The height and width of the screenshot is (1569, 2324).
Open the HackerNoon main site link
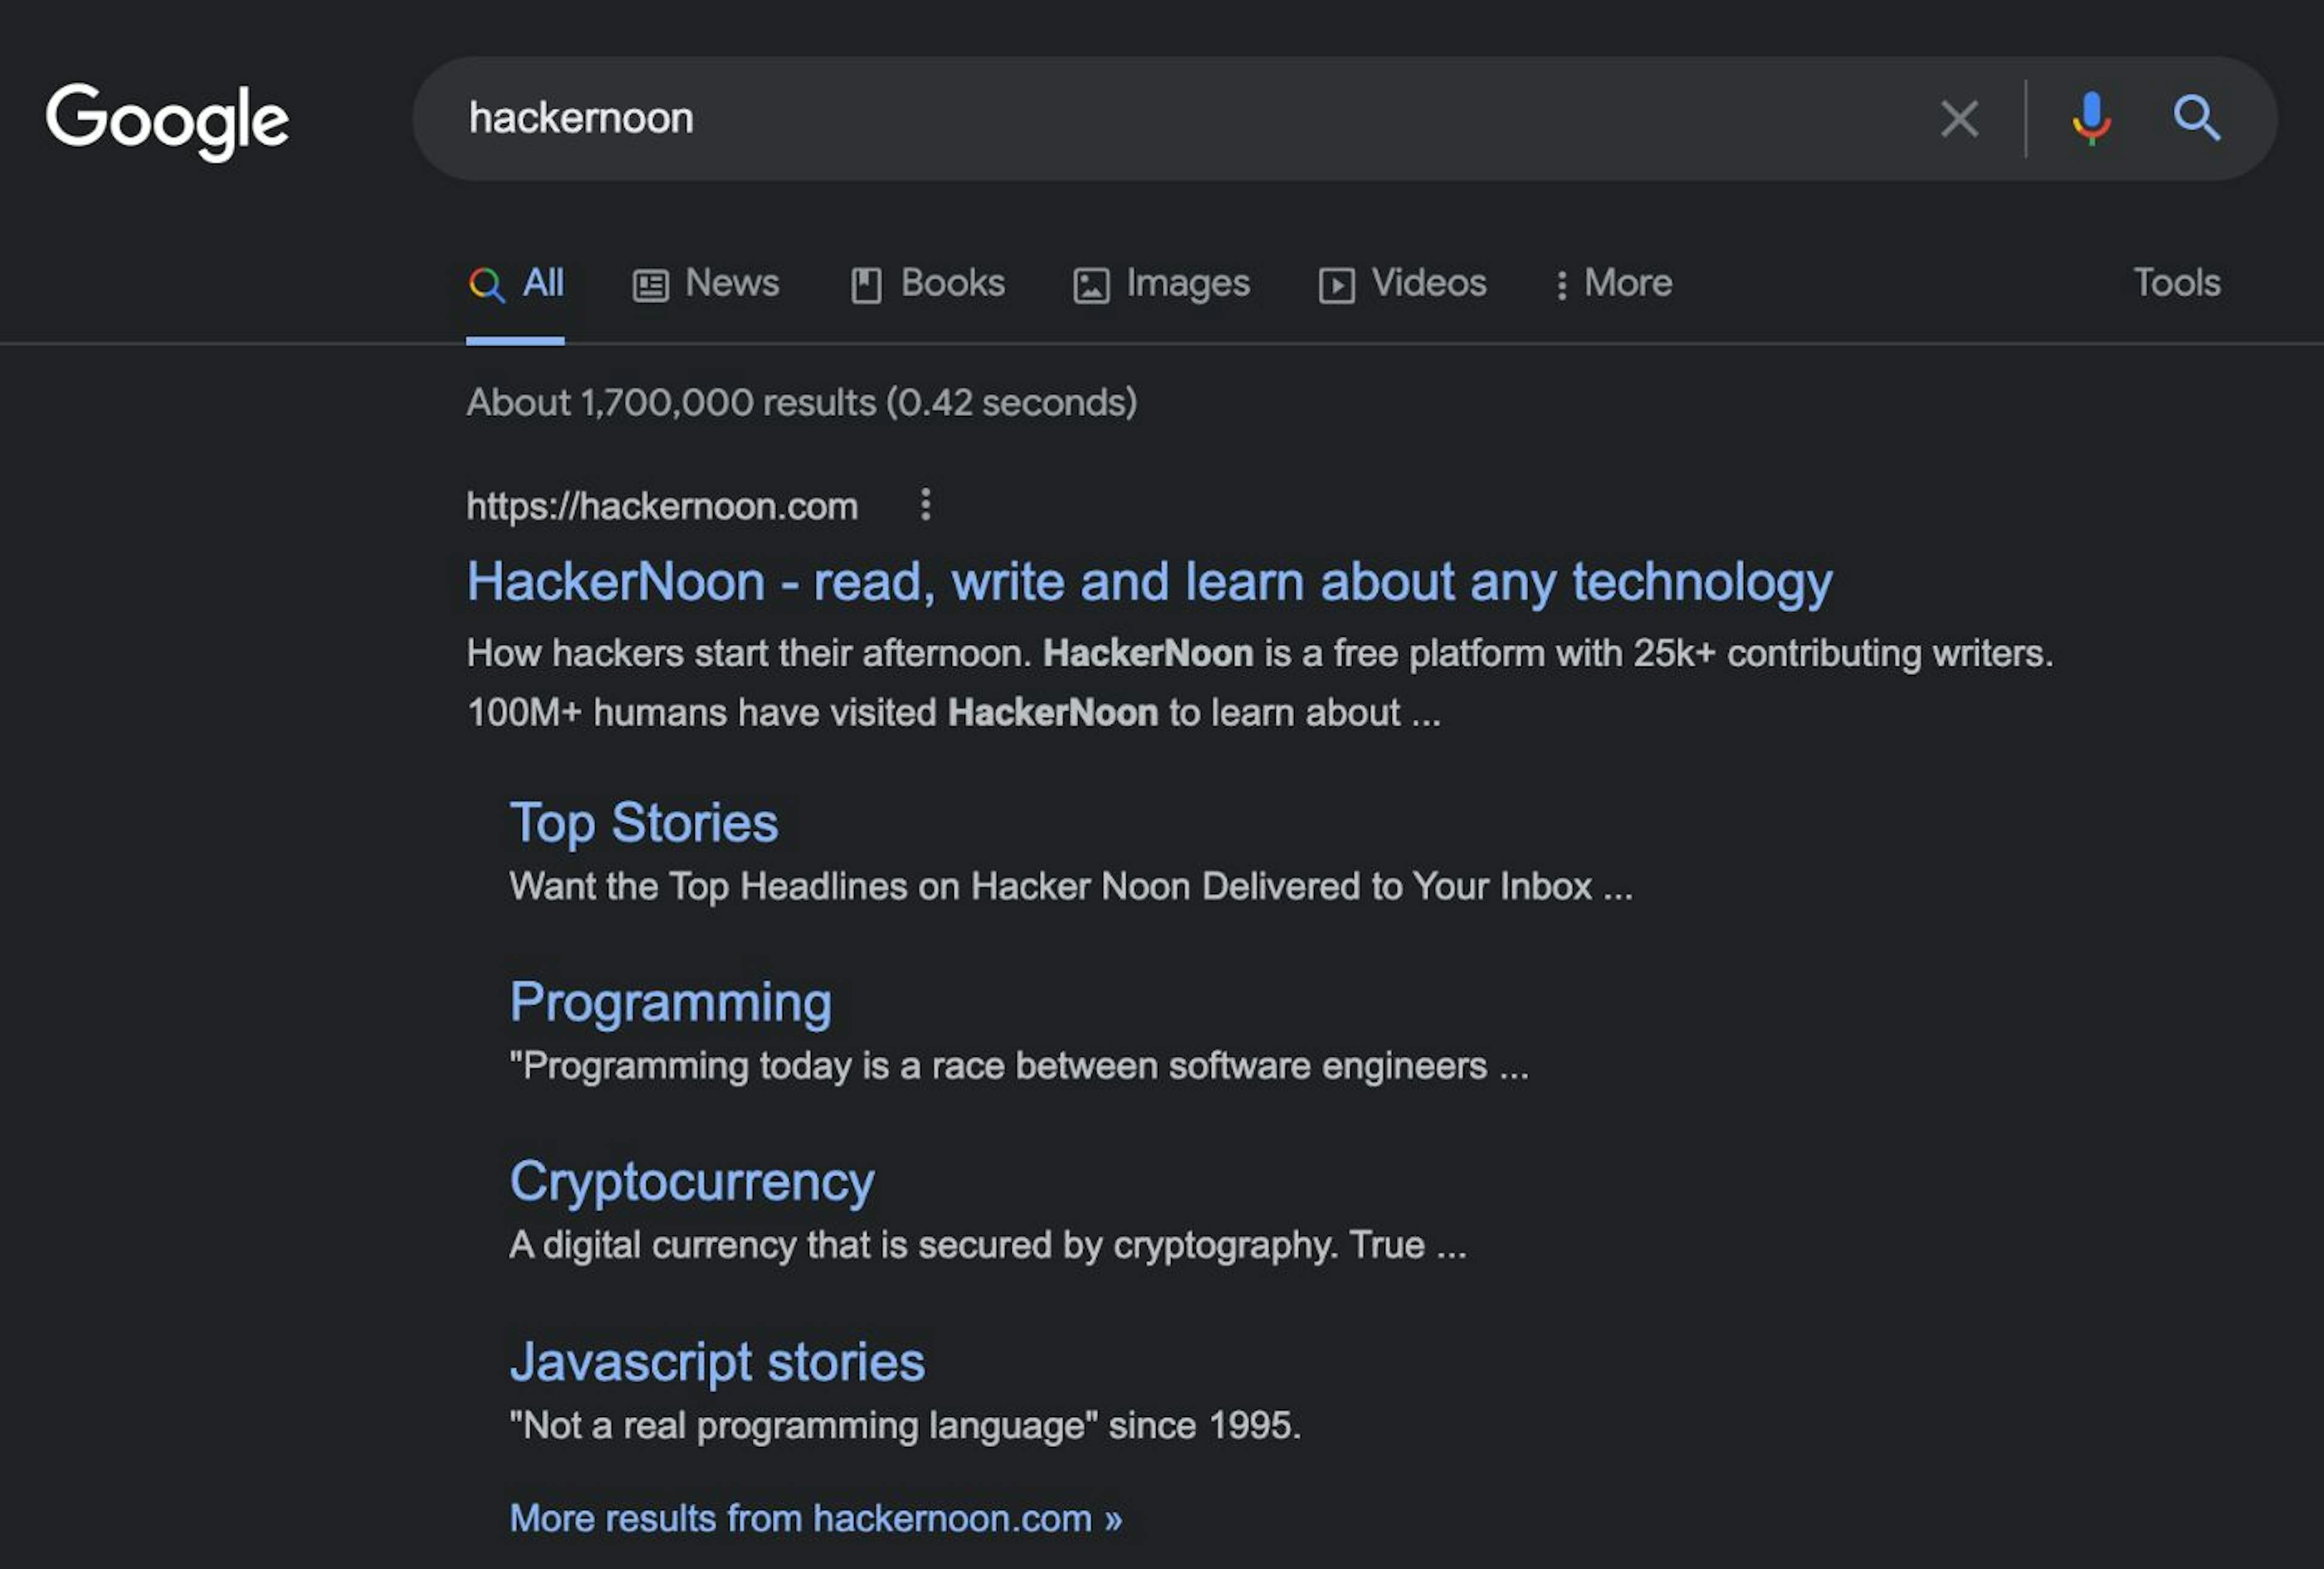pos(1150,580)
